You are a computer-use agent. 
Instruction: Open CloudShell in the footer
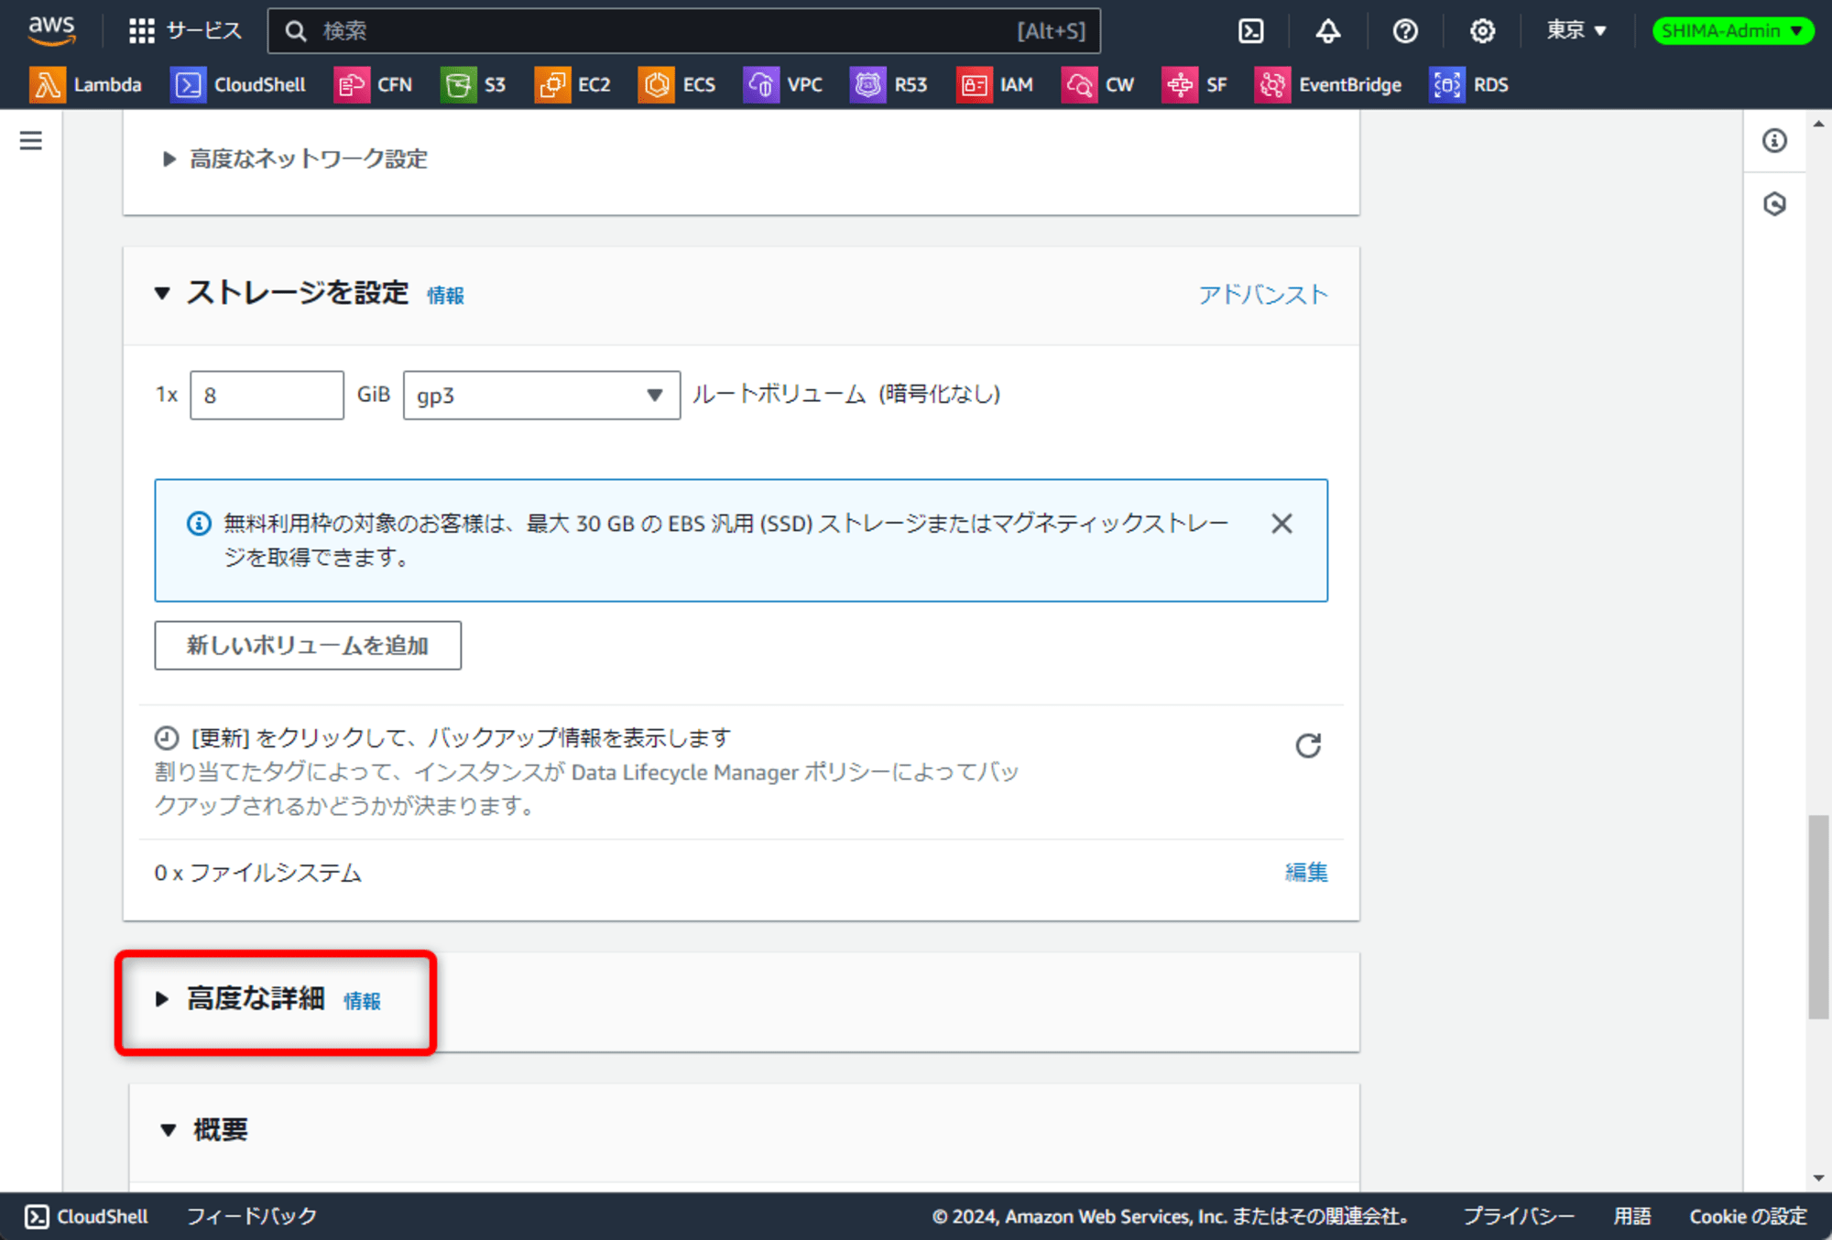pyautogui.click(x=86, y=1216)
